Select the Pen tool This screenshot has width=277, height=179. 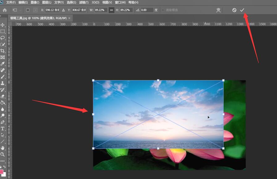(2, 122)
